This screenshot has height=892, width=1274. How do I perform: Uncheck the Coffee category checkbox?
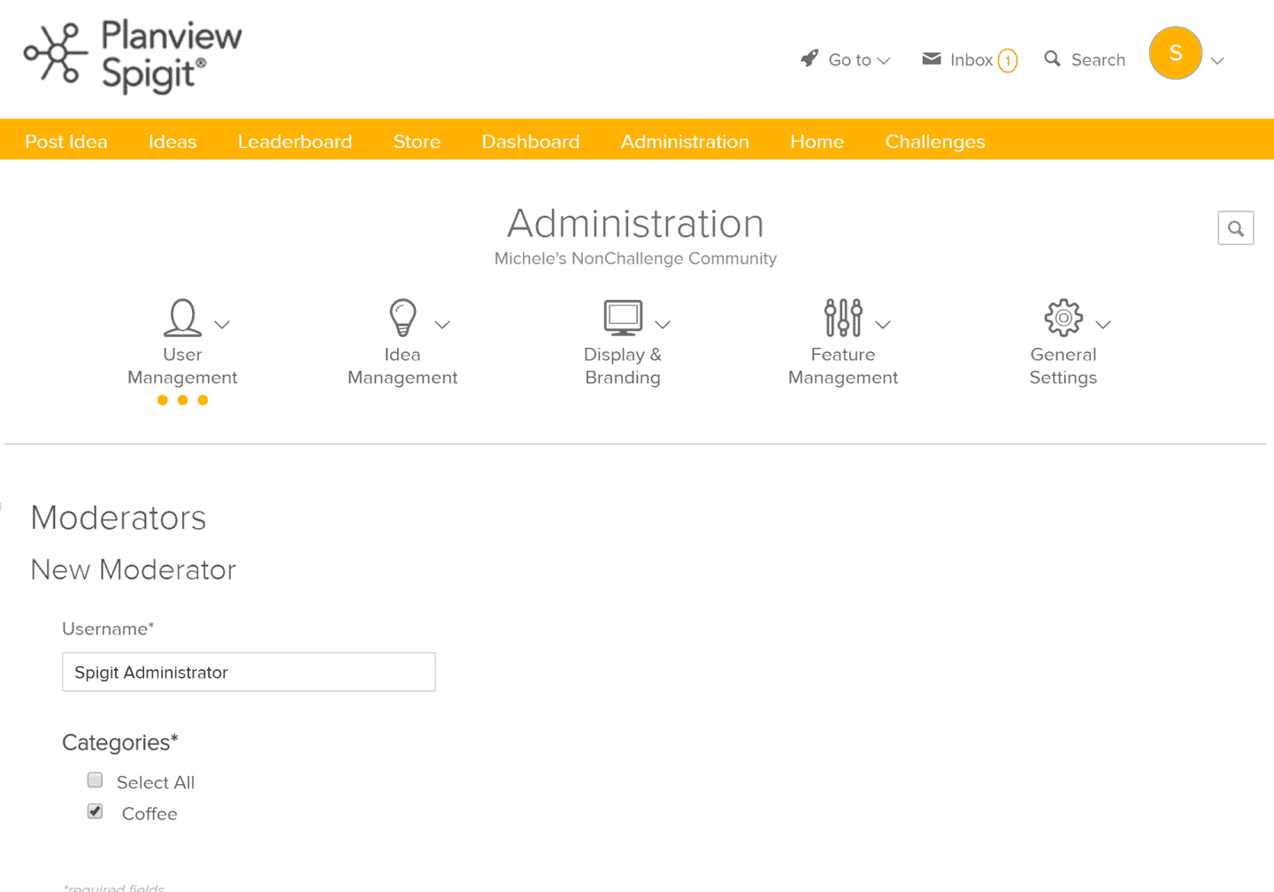[x=95, y=811]
